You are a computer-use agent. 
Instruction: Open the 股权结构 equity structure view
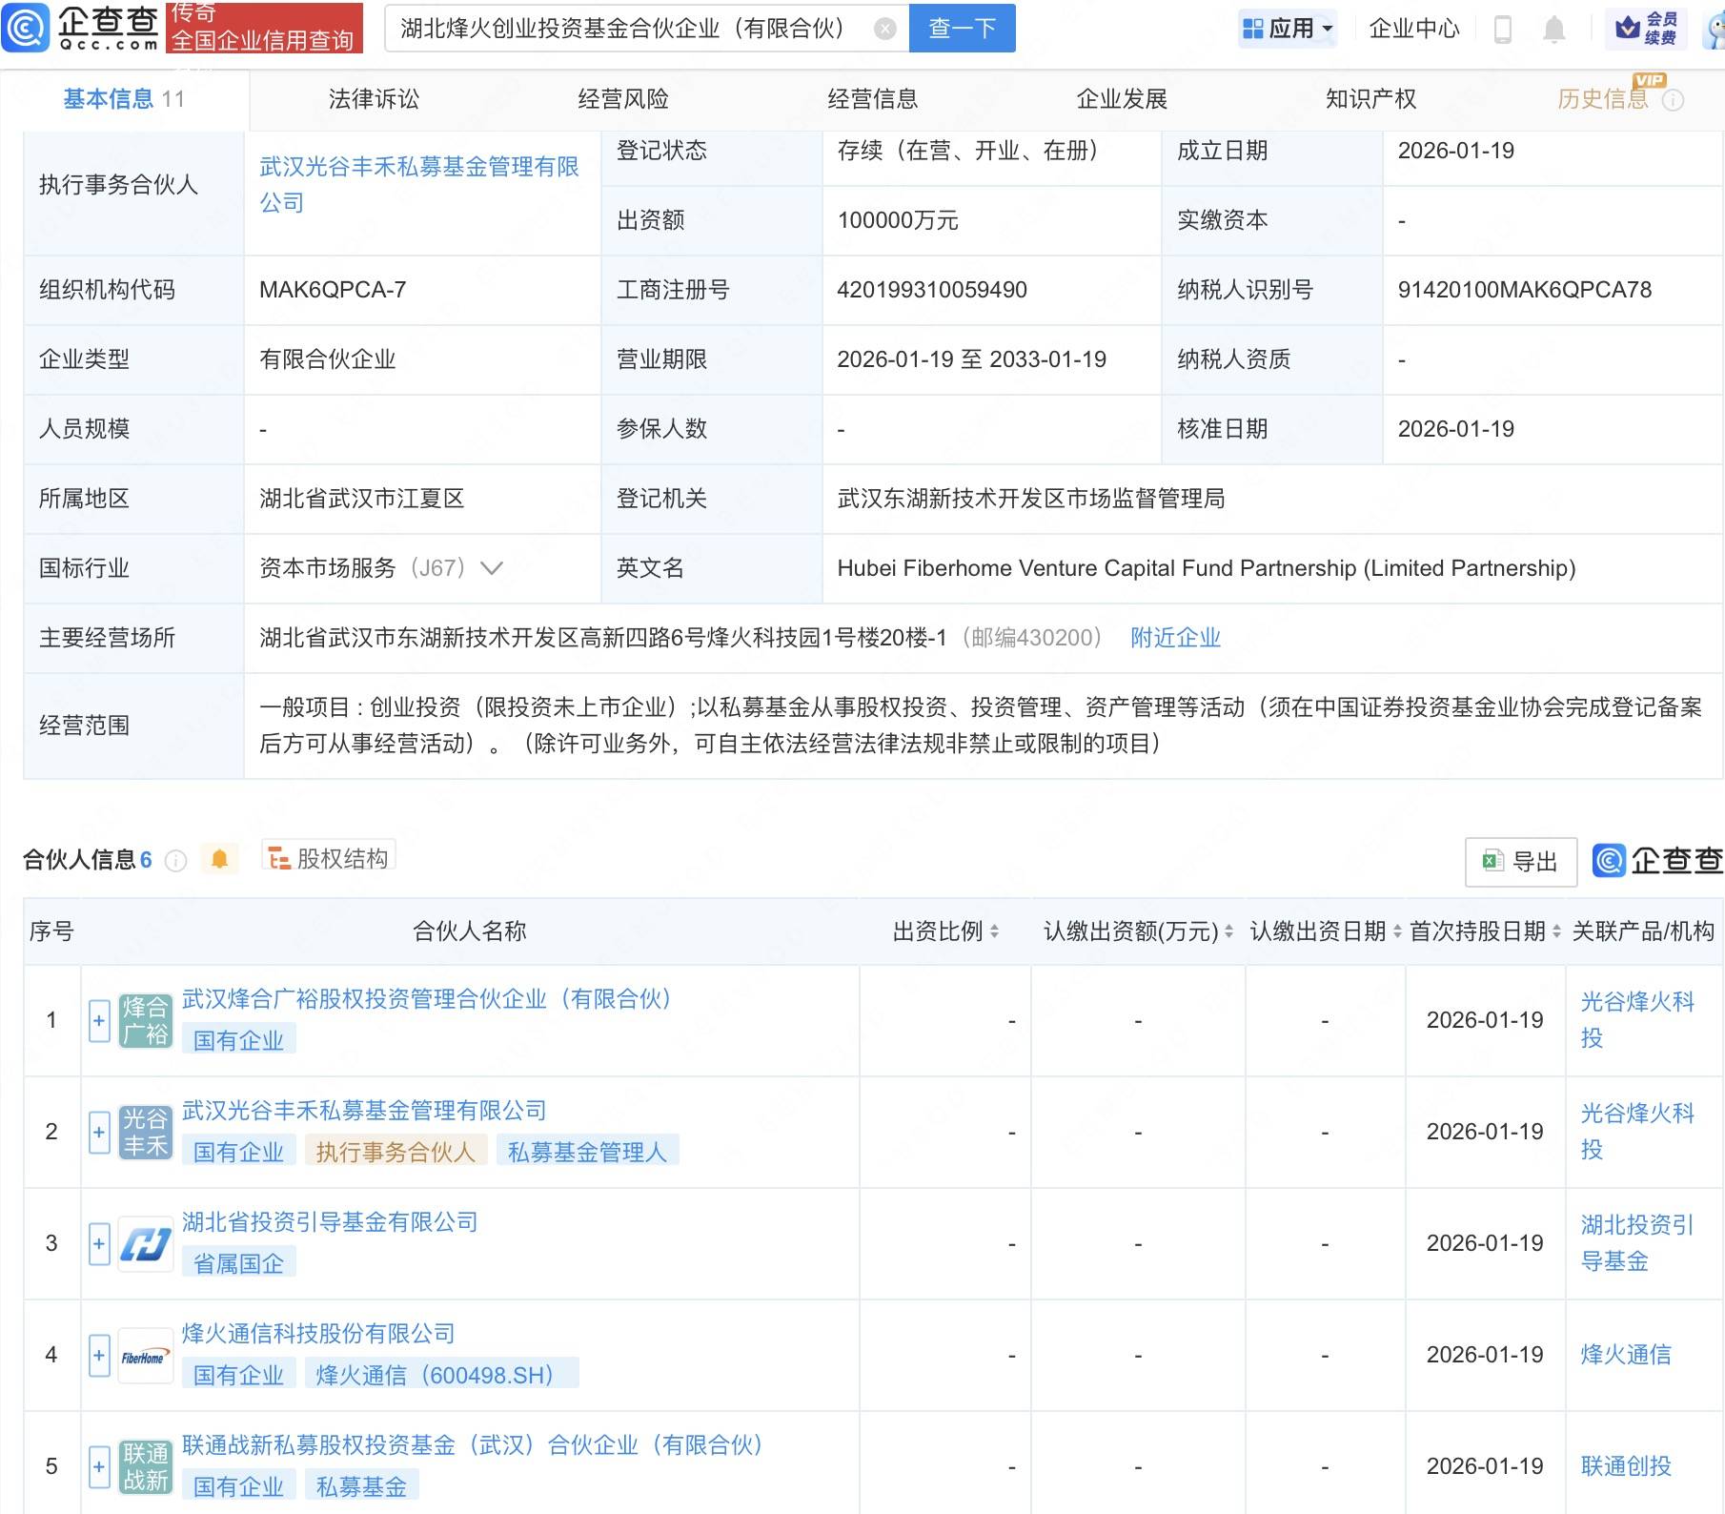pyautogui.click(x=329, y=859)
